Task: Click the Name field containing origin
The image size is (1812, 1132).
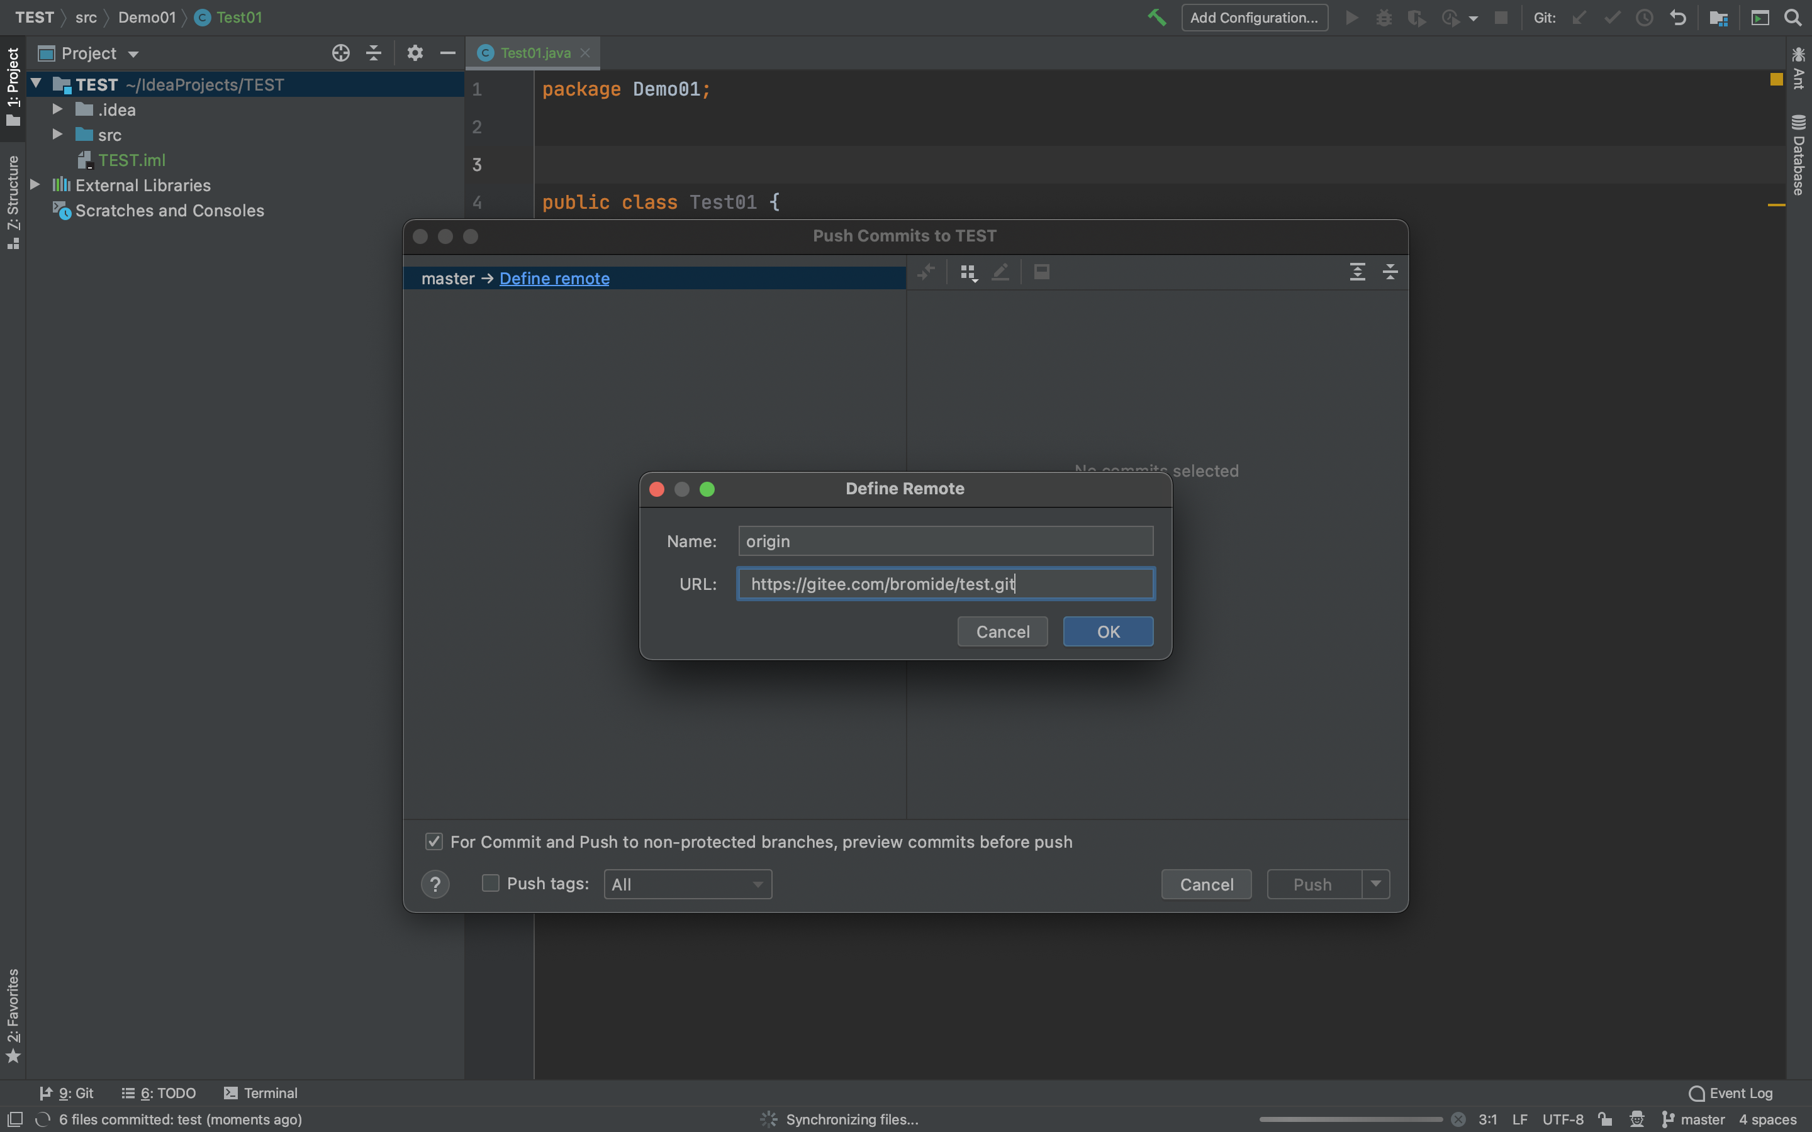Action: [x=946, y=541]
